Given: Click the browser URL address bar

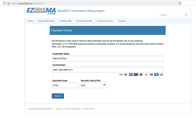Looking at the screenshot, I should 92,3.
